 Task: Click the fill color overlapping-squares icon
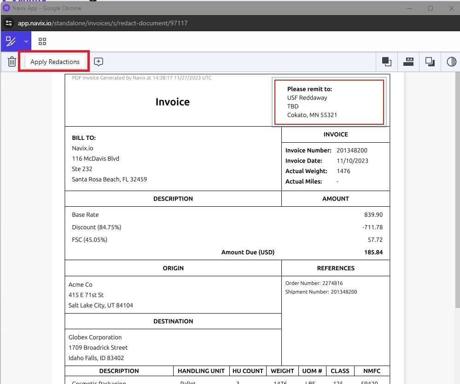387,62
